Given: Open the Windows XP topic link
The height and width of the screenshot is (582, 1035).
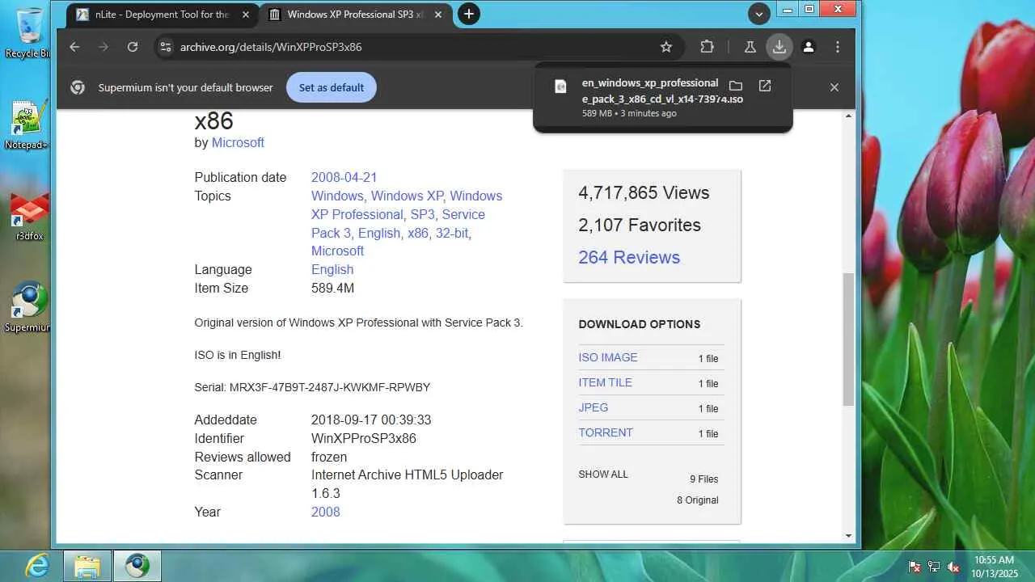Looking at the screenshot, I should coord(407,196).
